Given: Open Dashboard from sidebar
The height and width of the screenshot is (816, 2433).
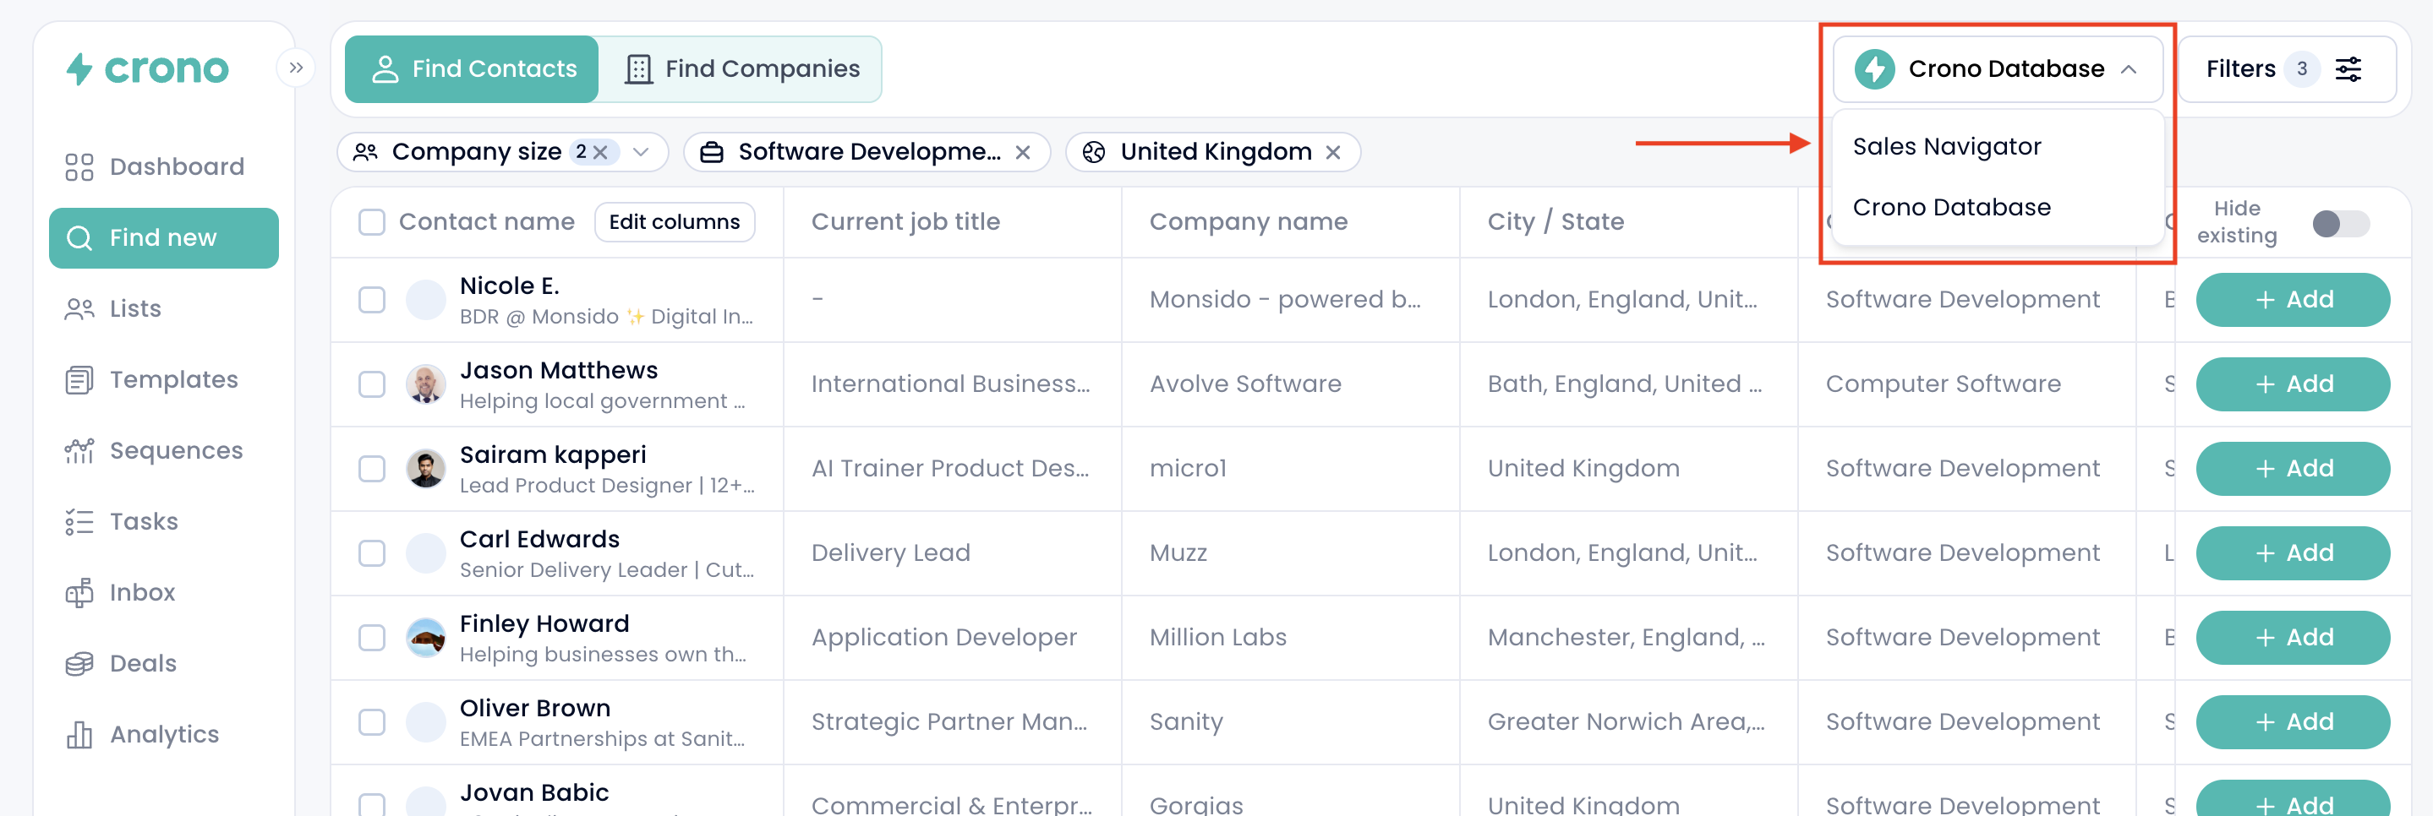Looking at the screenshot, I should coord(164,167).
